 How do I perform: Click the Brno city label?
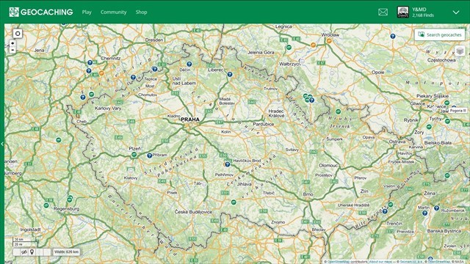(308, 194)
